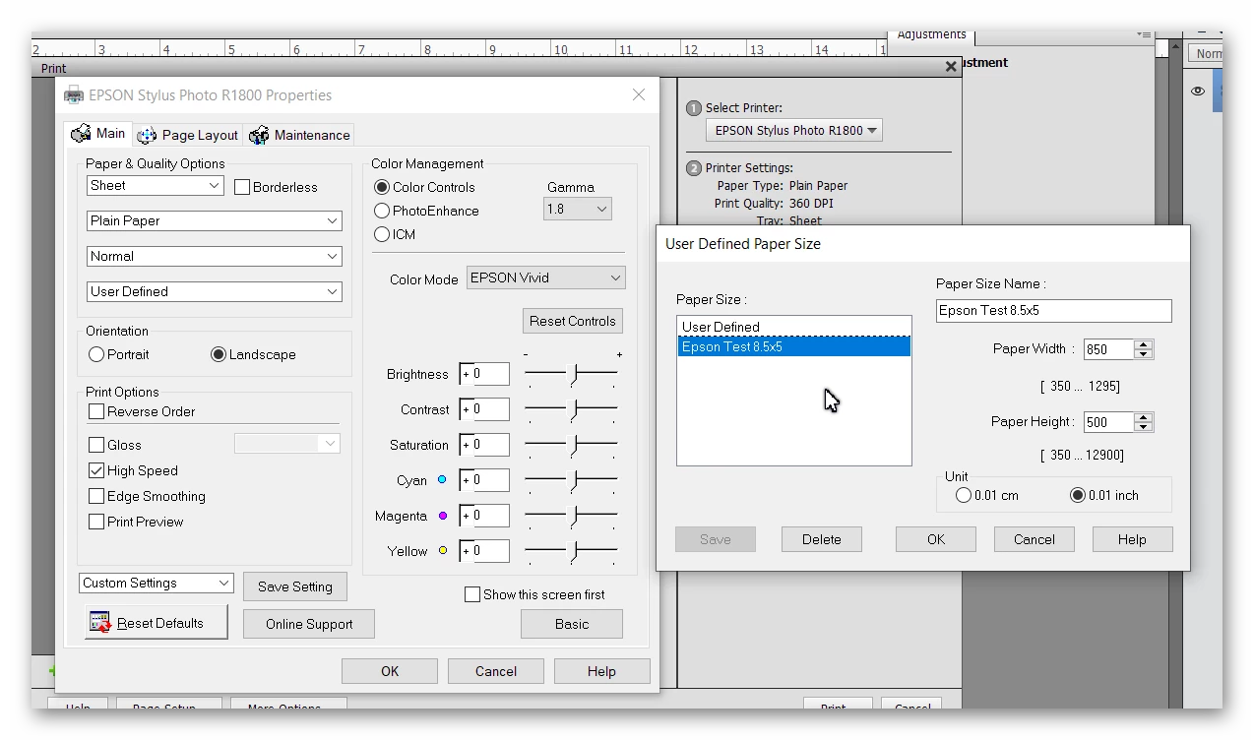Enable Edge Smoothing
The image size is (1254, 740).
pyautogui.click(x=96, y=496)
